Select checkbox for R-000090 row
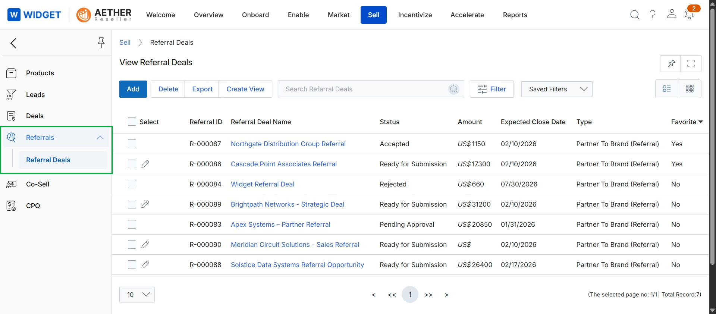This screenshot has width=716, height=314. coord(132,245)
